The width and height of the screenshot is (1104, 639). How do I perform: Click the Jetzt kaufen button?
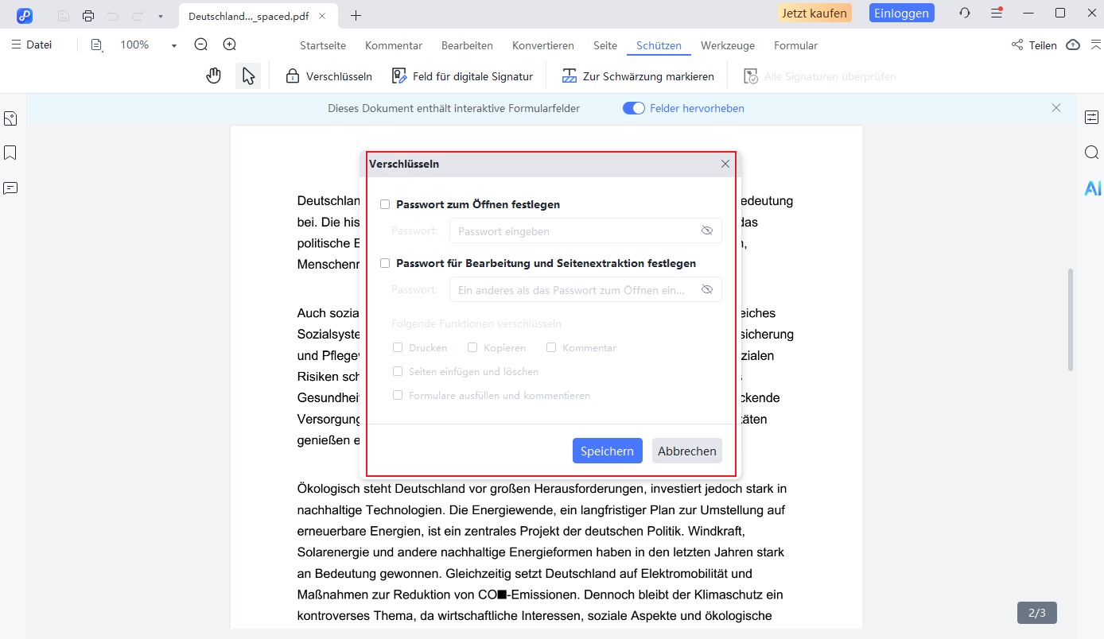pos(814,13)
